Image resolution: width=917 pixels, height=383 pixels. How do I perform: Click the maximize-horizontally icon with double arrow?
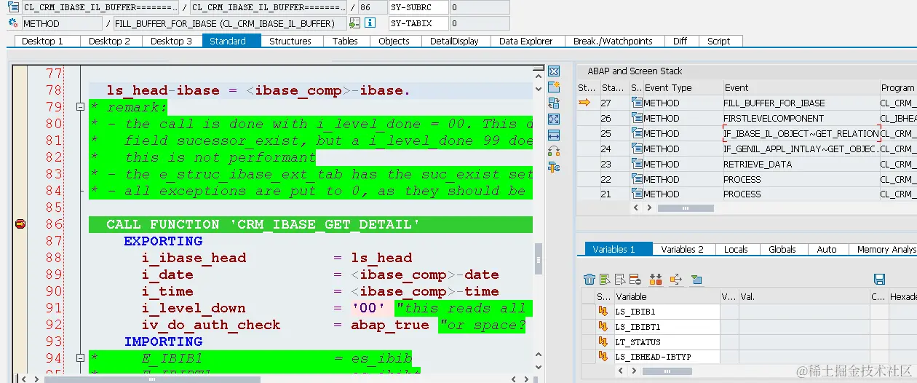click(554, 135)
